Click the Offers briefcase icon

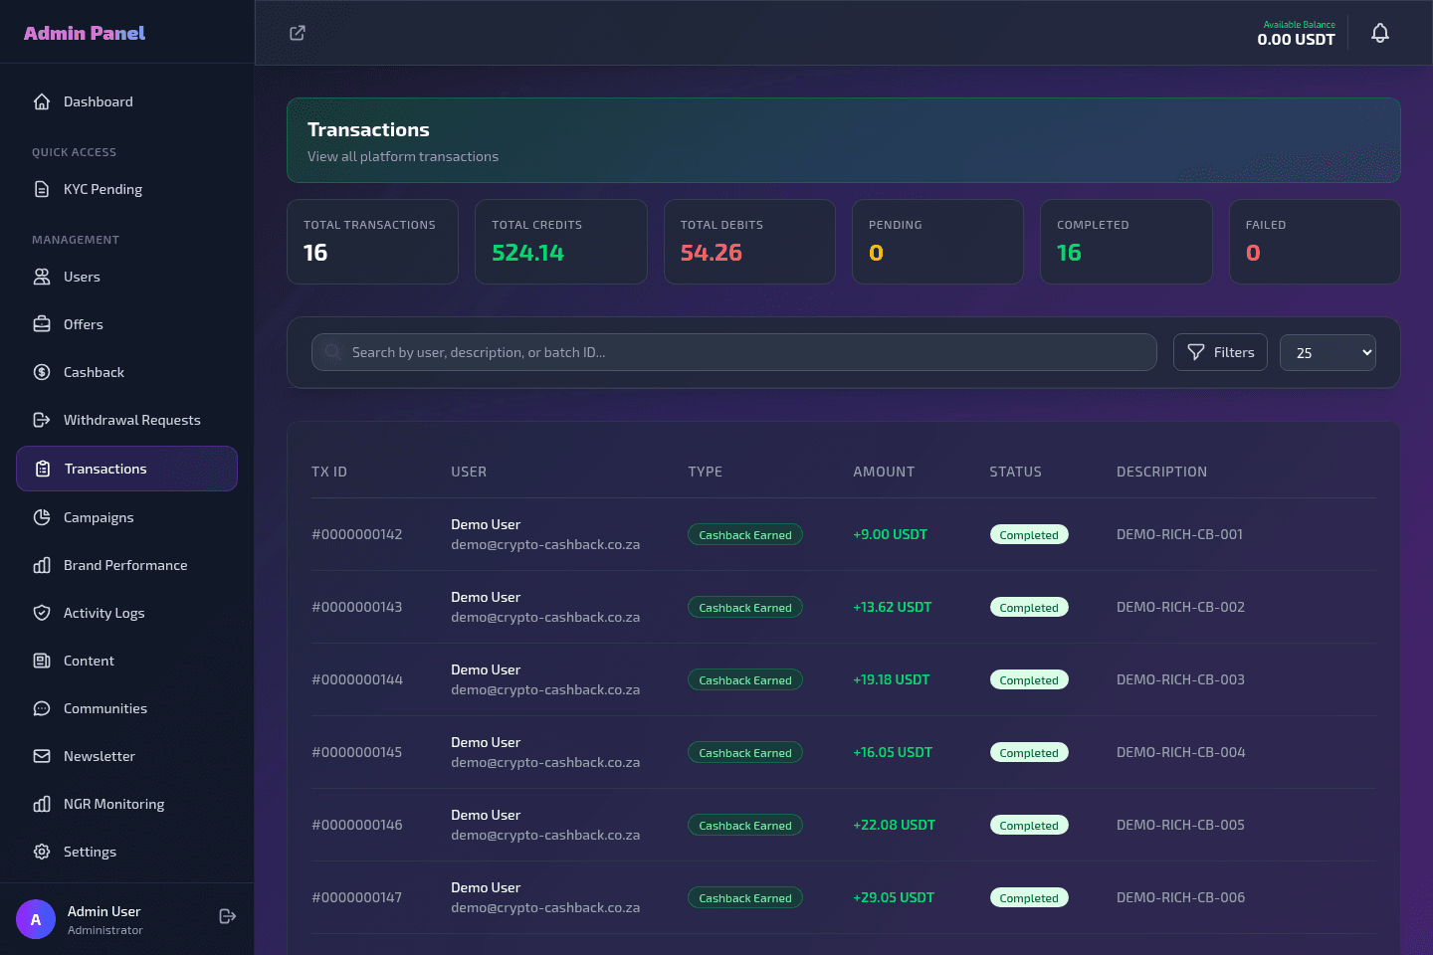click(42, 324)
